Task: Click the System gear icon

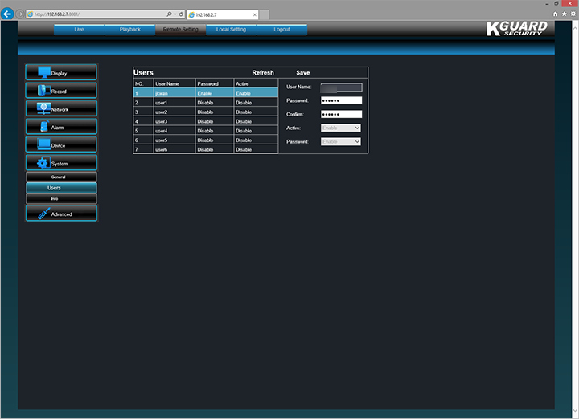Action: [x=43, y=163]
